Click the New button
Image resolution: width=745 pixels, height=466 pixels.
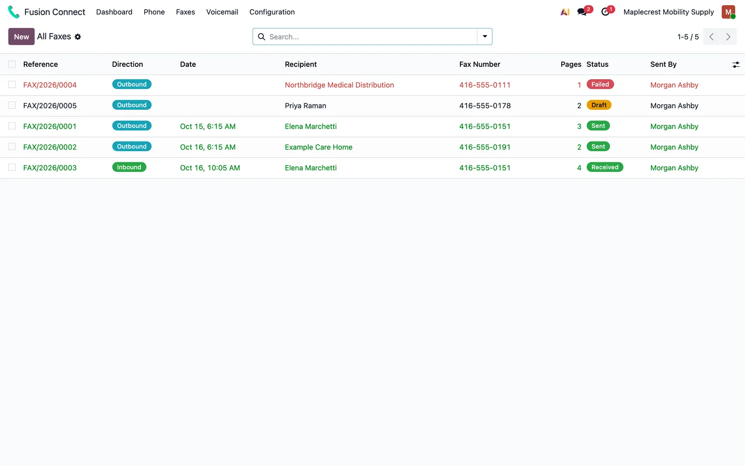click(21, 37)
